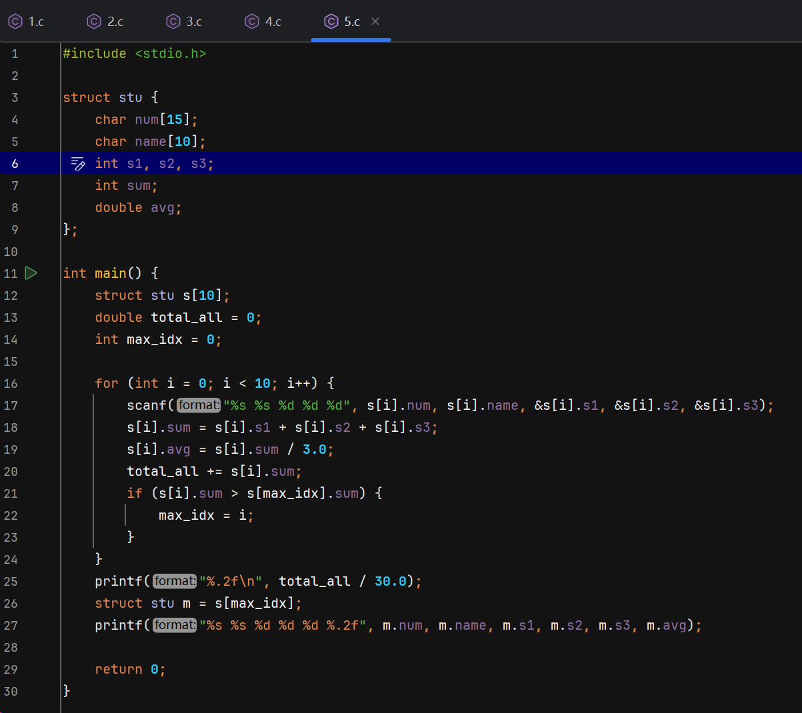The height and width of the screenshot is (713, 802).
Task: Click the C file icon on 3.c tab
Action: pyautogui.click(x=173, y=22)
